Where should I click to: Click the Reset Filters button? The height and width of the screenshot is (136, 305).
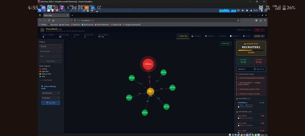coord(51,61)
